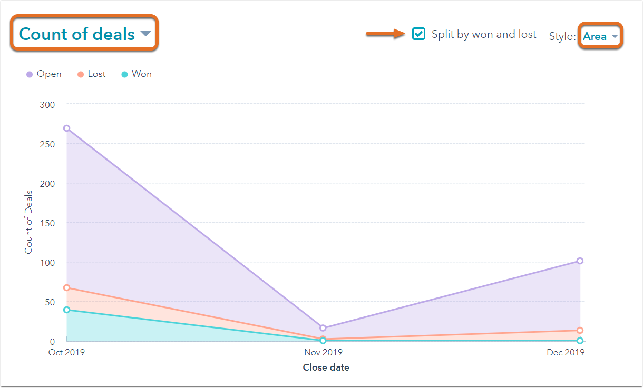Select the Lost data point for Oct 2019
The image size is (643, 388).
[x=66, y=288]
